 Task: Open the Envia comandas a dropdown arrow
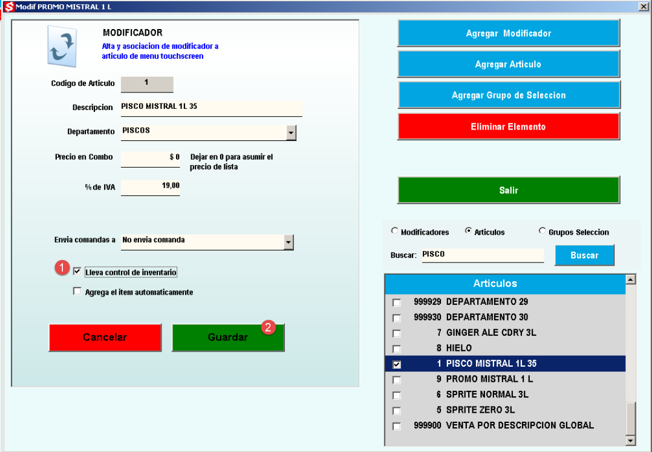point(289,242)
